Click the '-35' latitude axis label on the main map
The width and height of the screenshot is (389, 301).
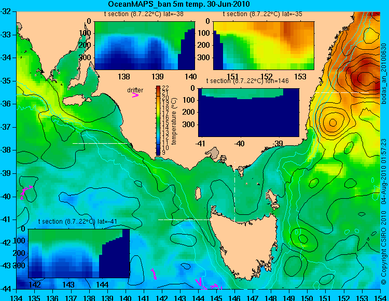(x=6, y=81)
